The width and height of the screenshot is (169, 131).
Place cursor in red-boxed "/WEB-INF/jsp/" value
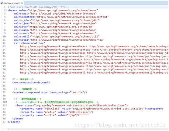78,112
